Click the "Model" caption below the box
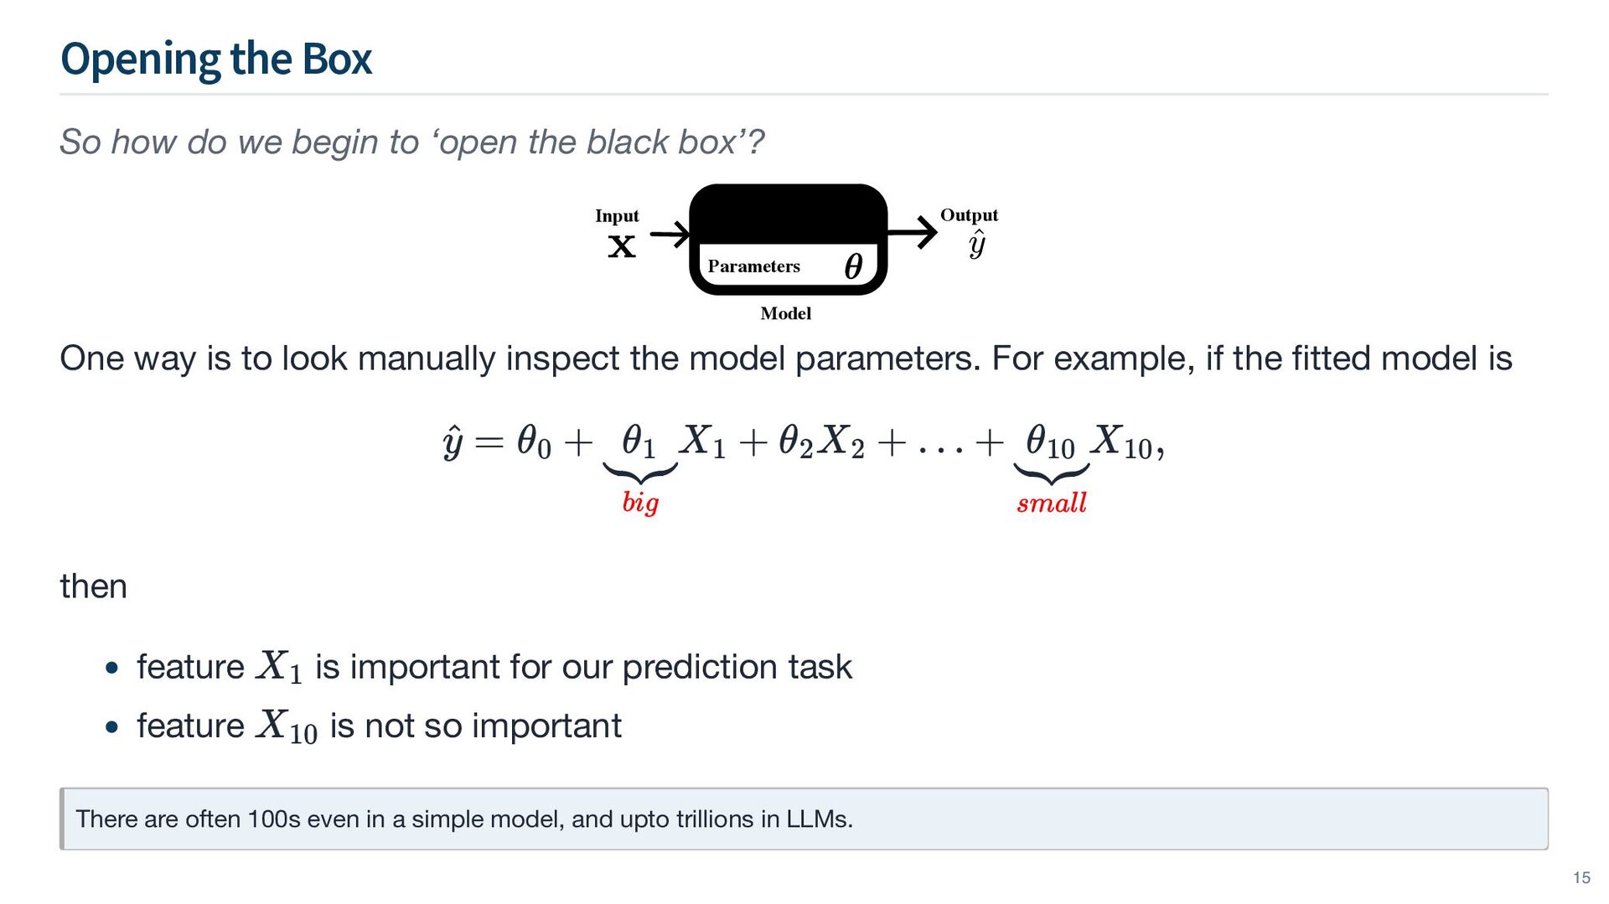Viewport: 1609px width, 904px height. [x=785, y=313]
